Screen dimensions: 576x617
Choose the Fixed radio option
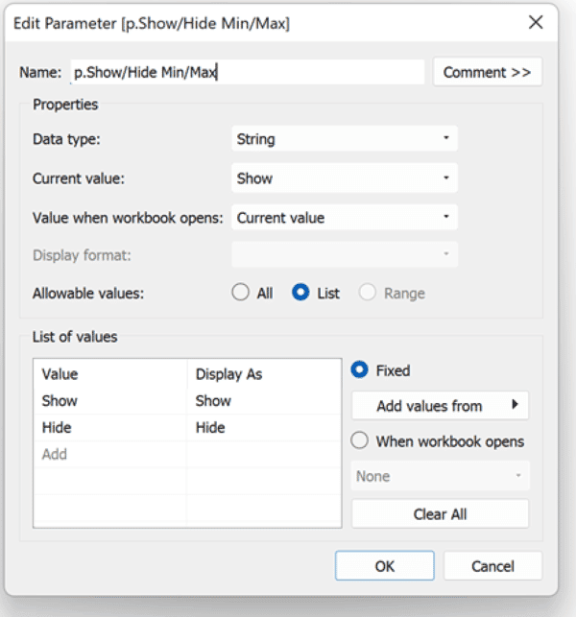coord(361,370)
